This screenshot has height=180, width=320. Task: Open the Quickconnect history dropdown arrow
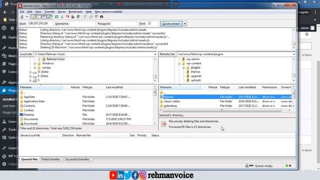[x=184, y=23]
